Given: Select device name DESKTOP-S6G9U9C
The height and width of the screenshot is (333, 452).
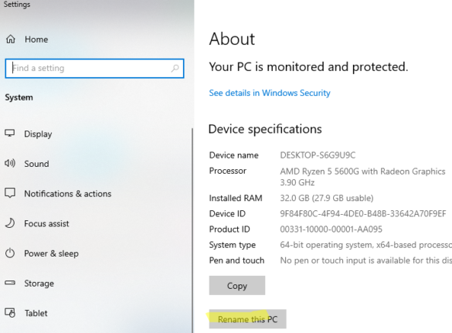Looking at the screenshot, I should coord(318,155).
